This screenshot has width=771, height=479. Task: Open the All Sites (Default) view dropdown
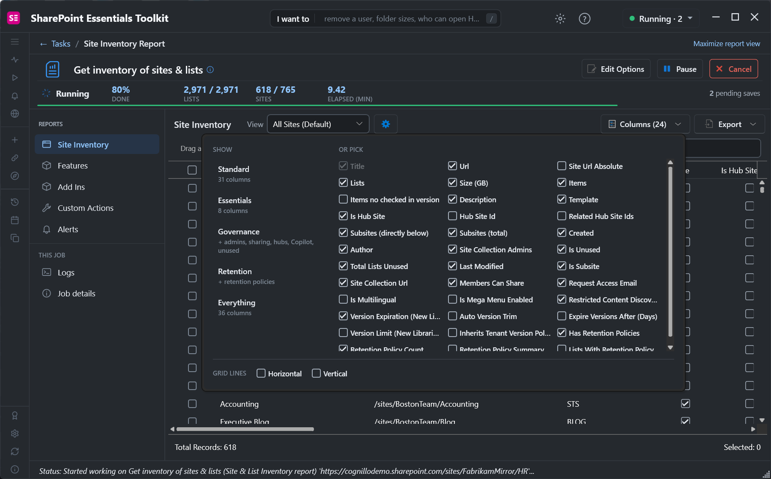pos(318,124)
